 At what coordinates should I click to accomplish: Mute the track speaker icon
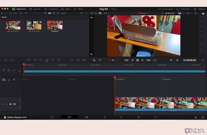click(x=11, y=104)
